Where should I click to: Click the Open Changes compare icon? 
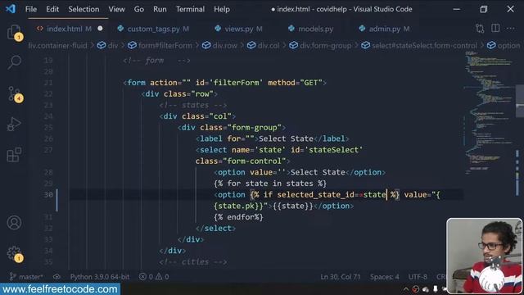[480, 29]
